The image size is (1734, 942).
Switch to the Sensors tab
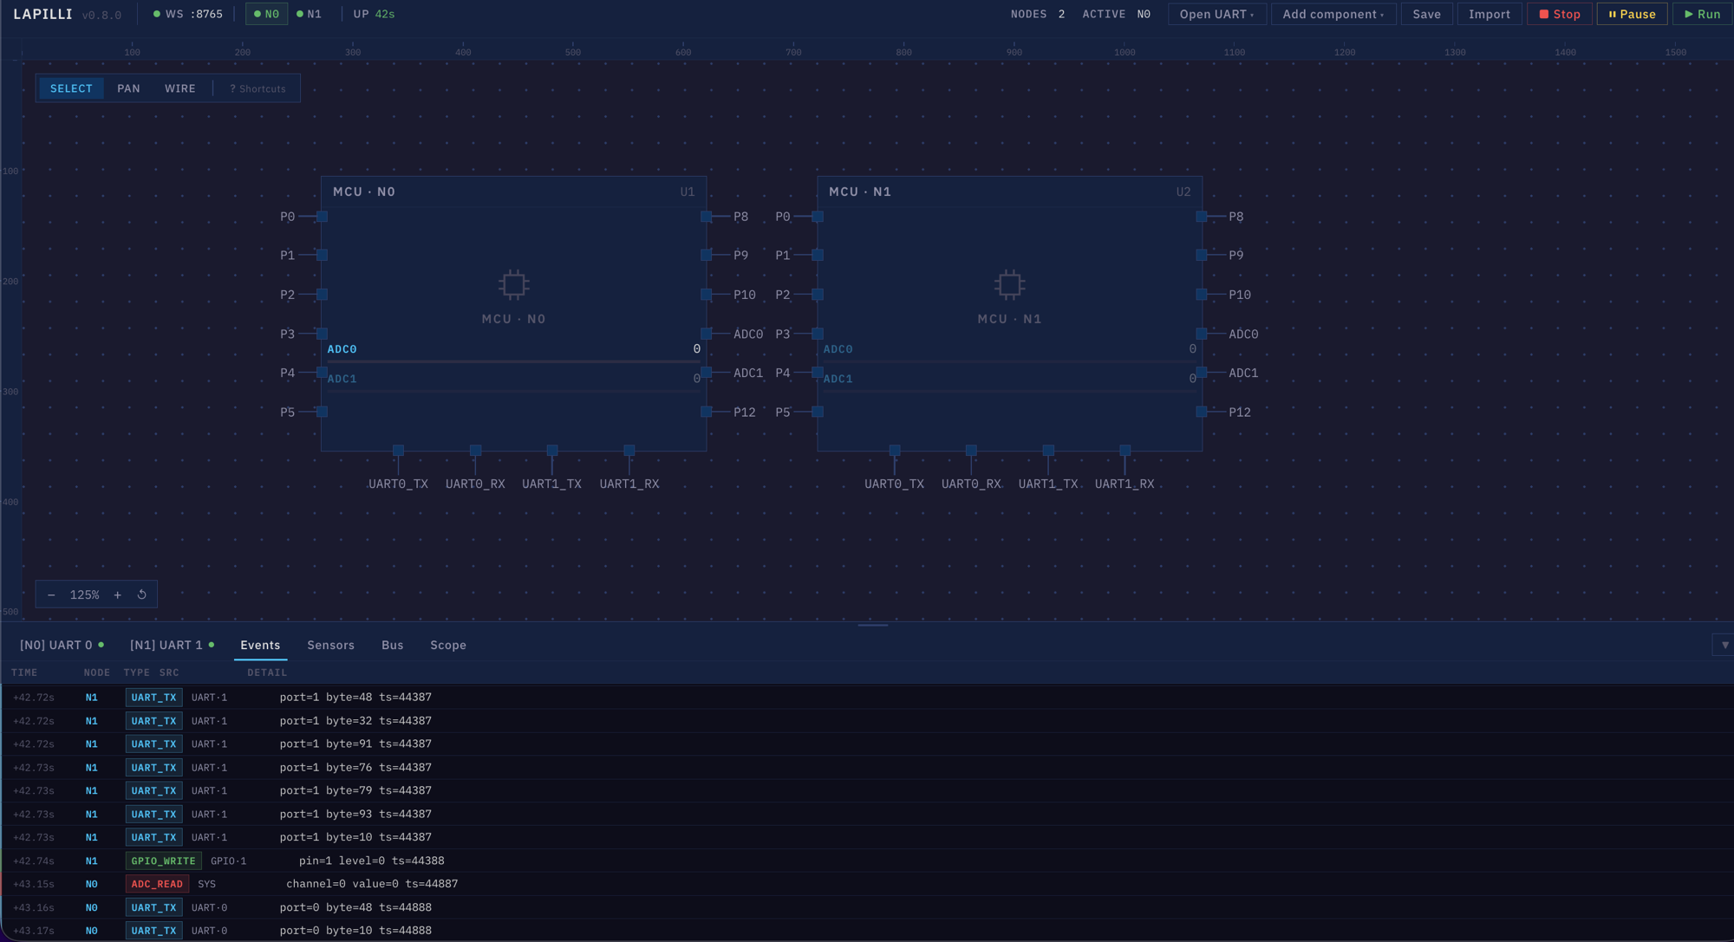pos(330,645)
